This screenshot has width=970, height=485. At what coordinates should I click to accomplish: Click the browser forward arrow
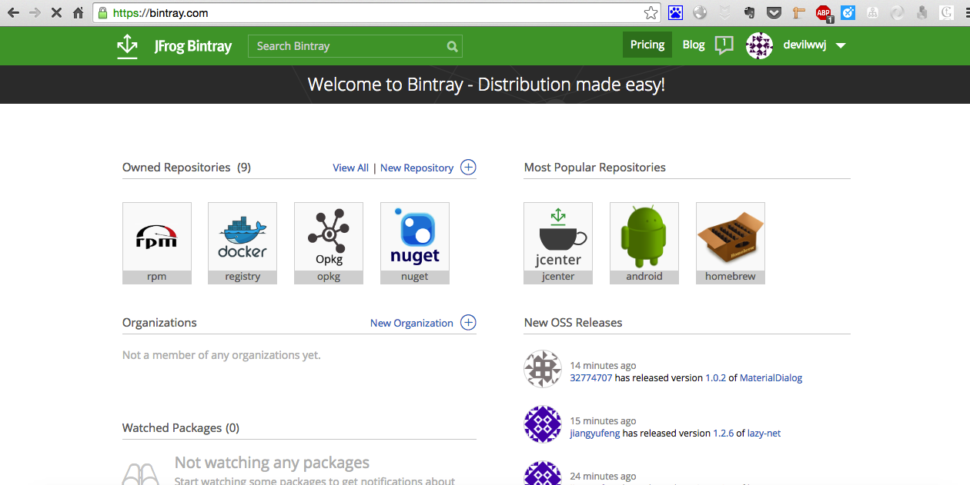pyautogui.click(x=35, y=12)
